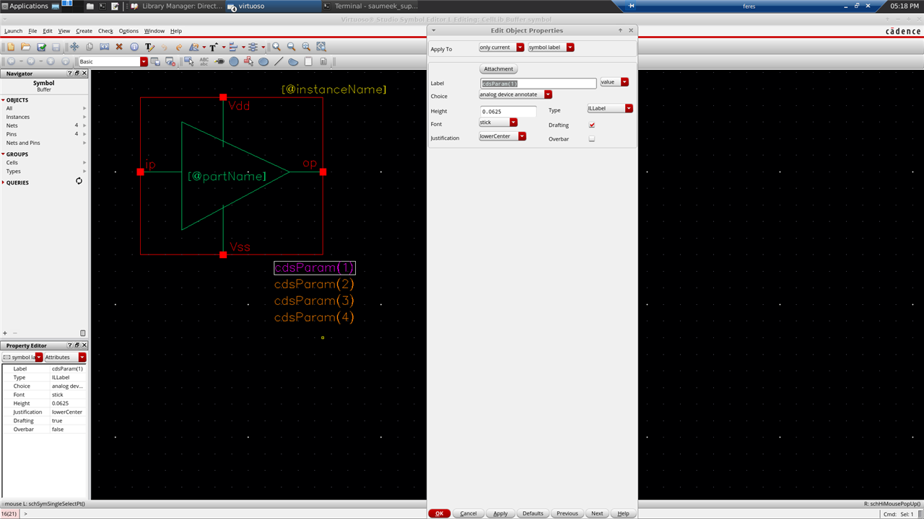This screenshot has width=924, height=519.
Task: Click the Redo arrow icon
Action: (x=179, y=47)
